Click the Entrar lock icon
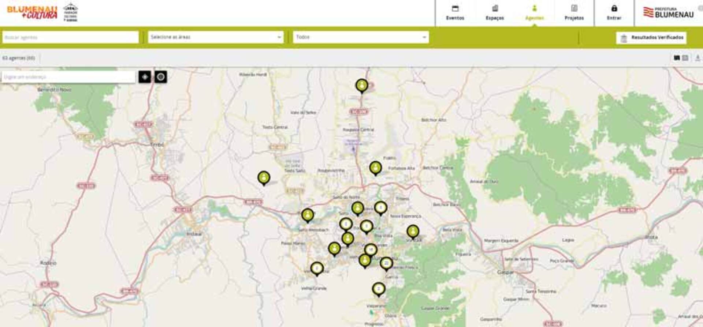703x327 pixels. point(614,9)
